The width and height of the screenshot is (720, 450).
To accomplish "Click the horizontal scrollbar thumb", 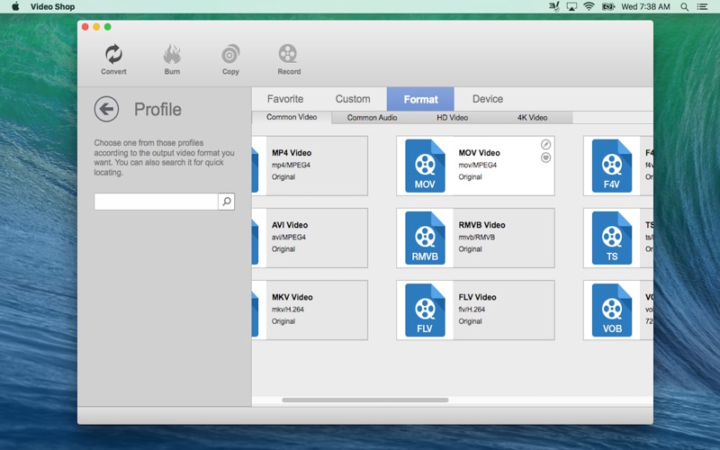I will click(x=365, y=400).
